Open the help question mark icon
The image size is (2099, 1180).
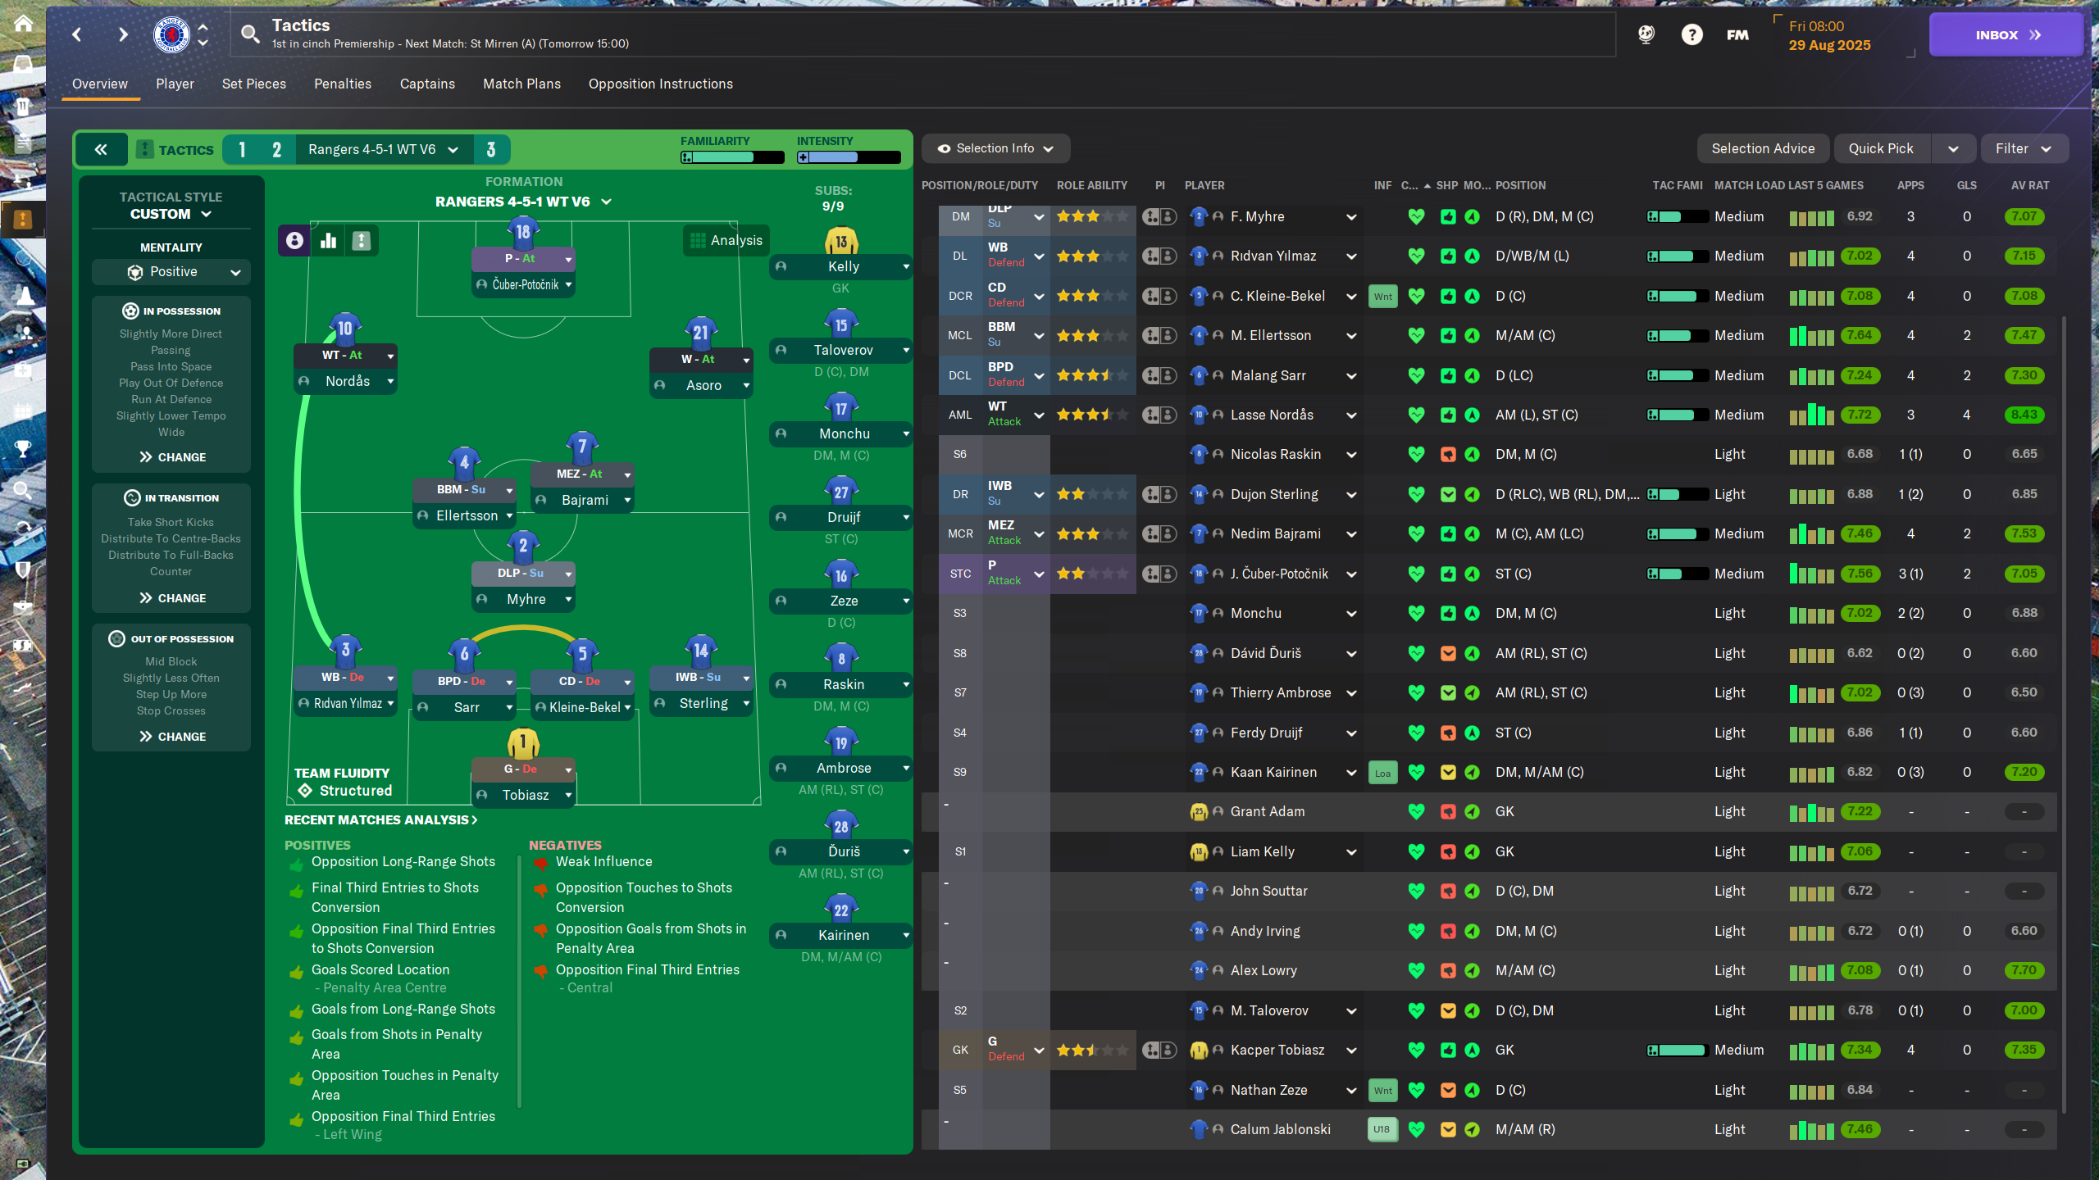(x=1691, y=34)
